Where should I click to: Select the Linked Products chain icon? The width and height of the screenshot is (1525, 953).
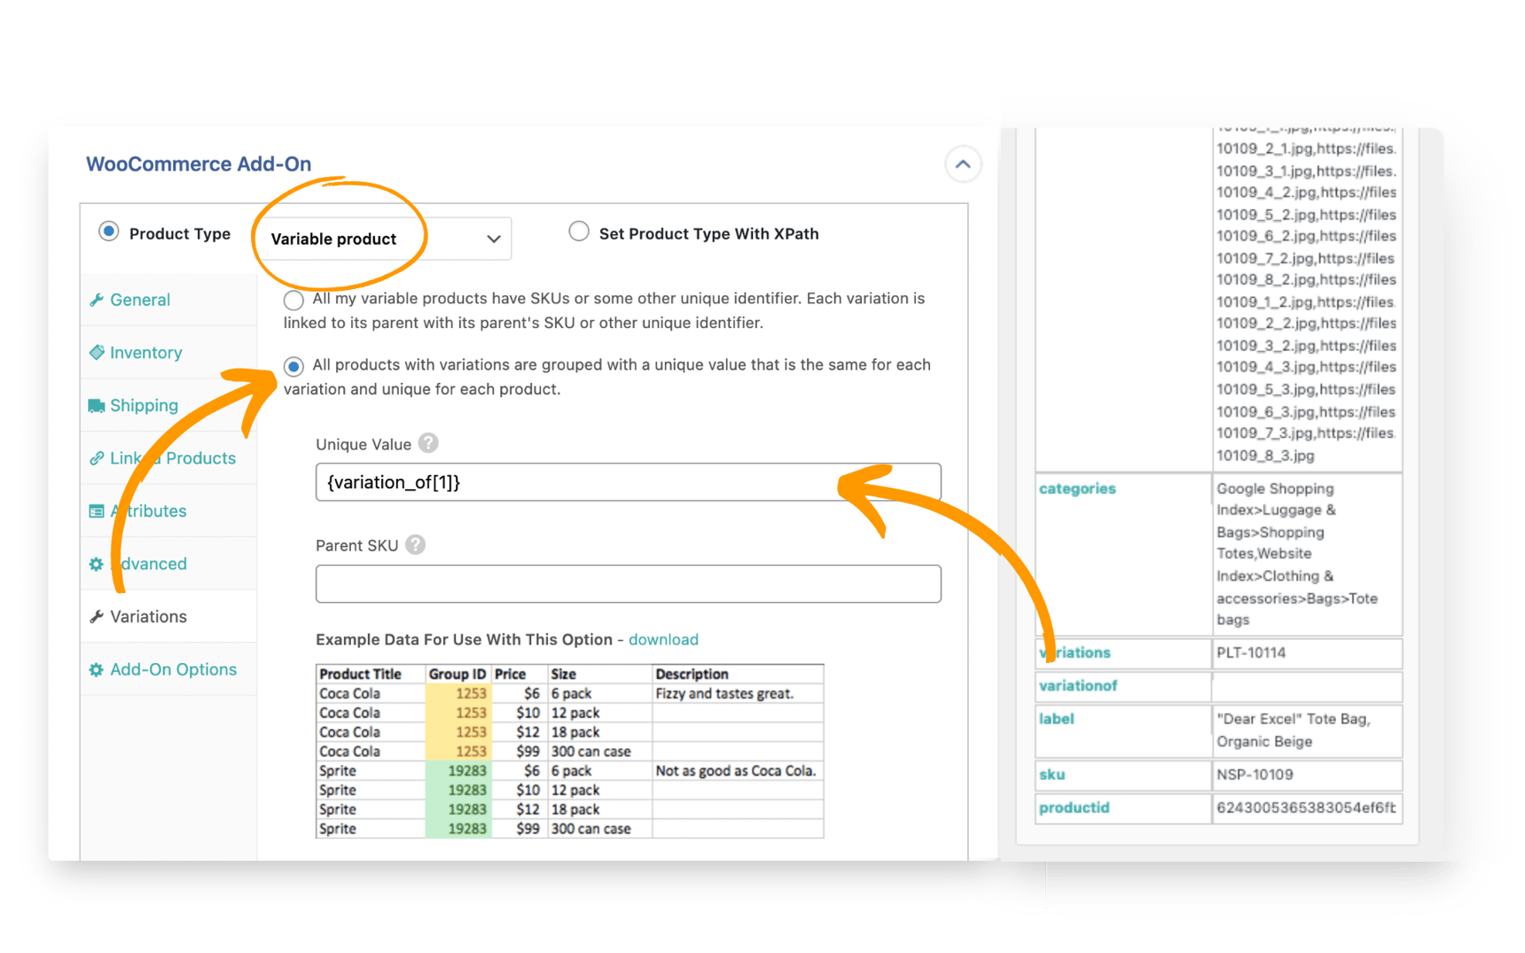point(98,457)
